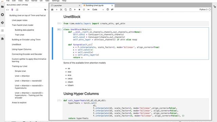
Task: Open the Code cell type dropdown
Action: point(98,9)
